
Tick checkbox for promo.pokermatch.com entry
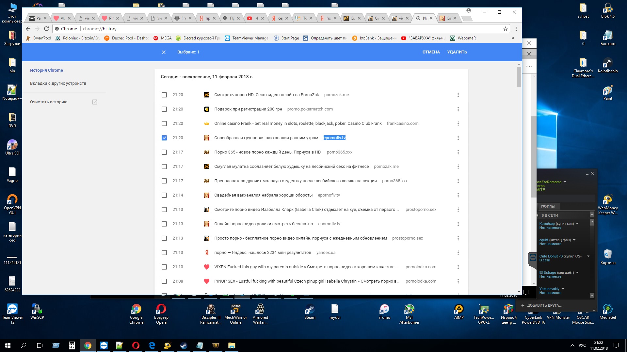[x=164, y=109]
